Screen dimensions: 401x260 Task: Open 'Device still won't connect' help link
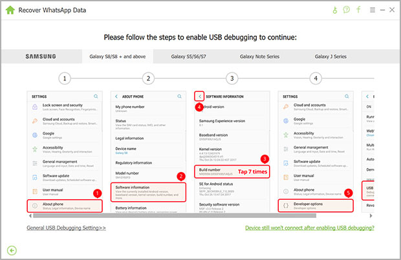[x=309, y=228]
